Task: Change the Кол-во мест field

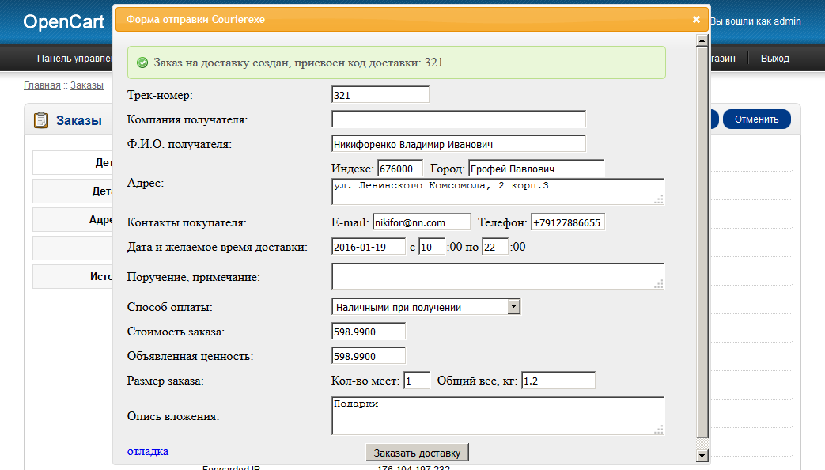Action: pyautogui.click(x=417, y=381)
